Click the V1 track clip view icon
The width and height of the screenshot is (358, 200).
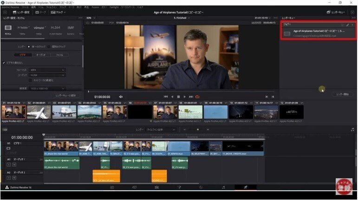pyautogui.click(x=8, y=148)
